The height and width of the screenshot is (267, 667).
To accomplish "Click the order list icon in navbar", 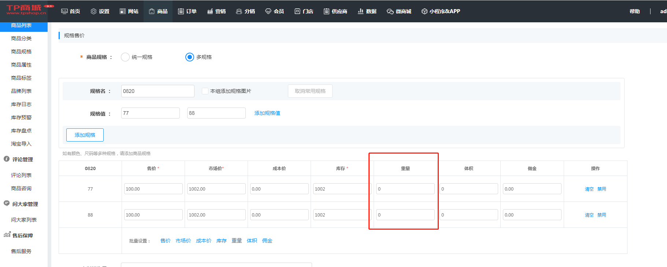I will (x=181, y=11).
